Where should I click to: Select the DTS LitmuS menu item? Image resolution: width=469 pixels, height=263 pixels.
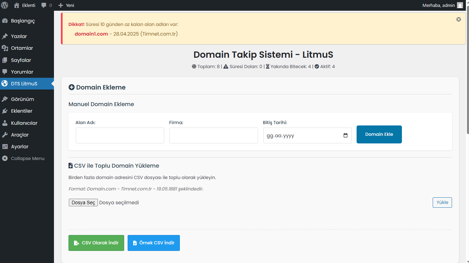point(27,84)
